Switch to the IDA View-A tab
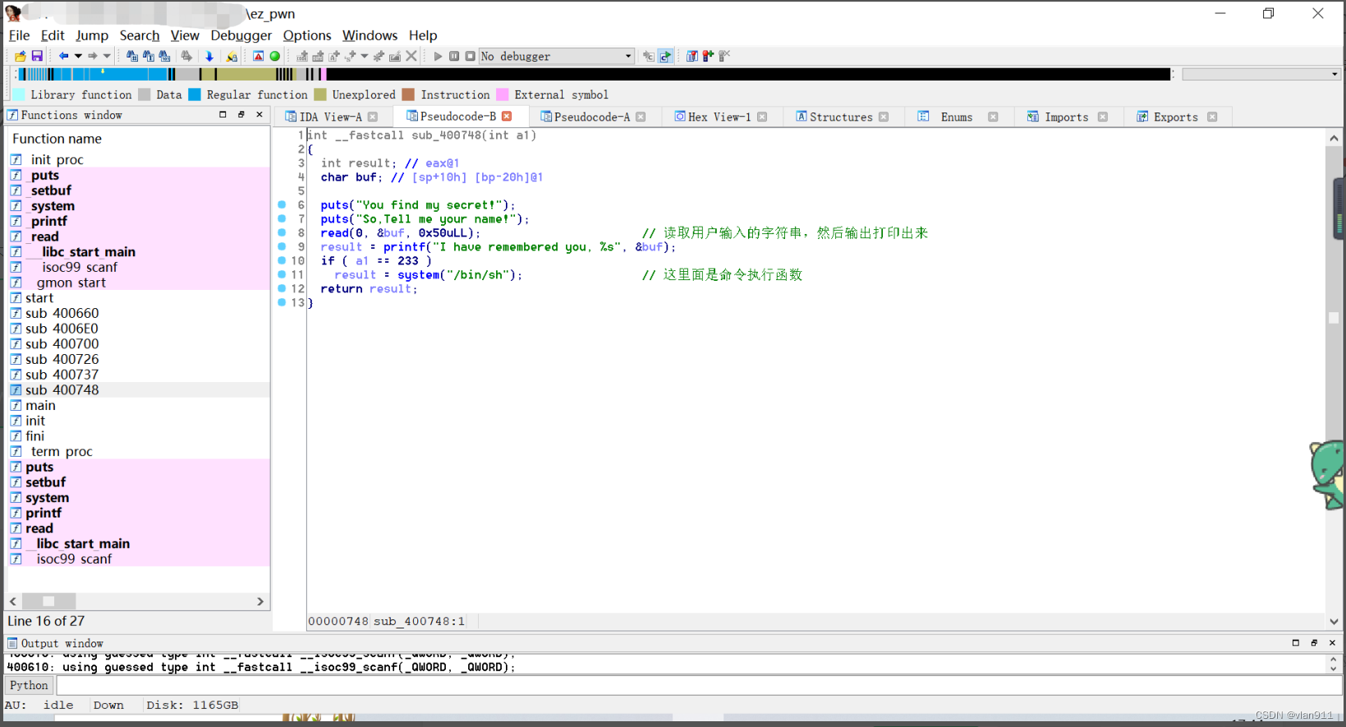This screenshot has width=1346, height=727. click(330, 117)
